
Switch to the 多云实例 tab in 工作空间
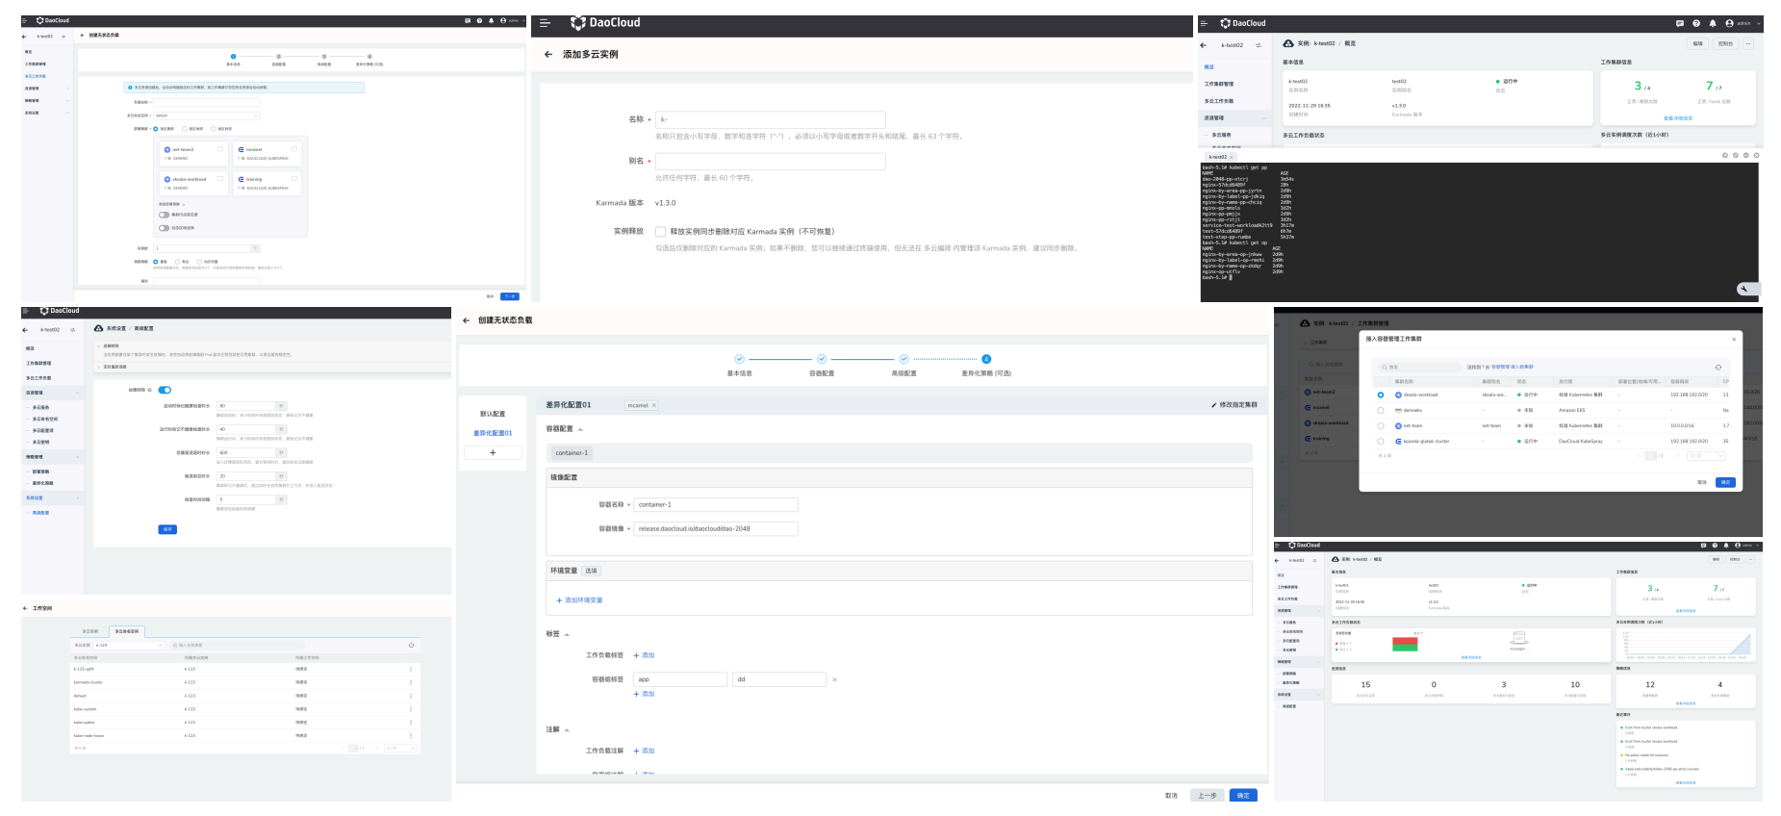[x=89, y=631]
